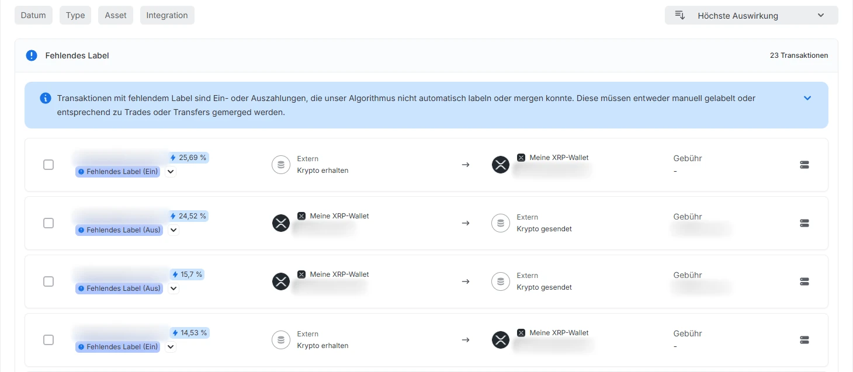
Task: Click Fehlendes Label (Ein) tag in 25,69 % row
Action: (117, 172)
